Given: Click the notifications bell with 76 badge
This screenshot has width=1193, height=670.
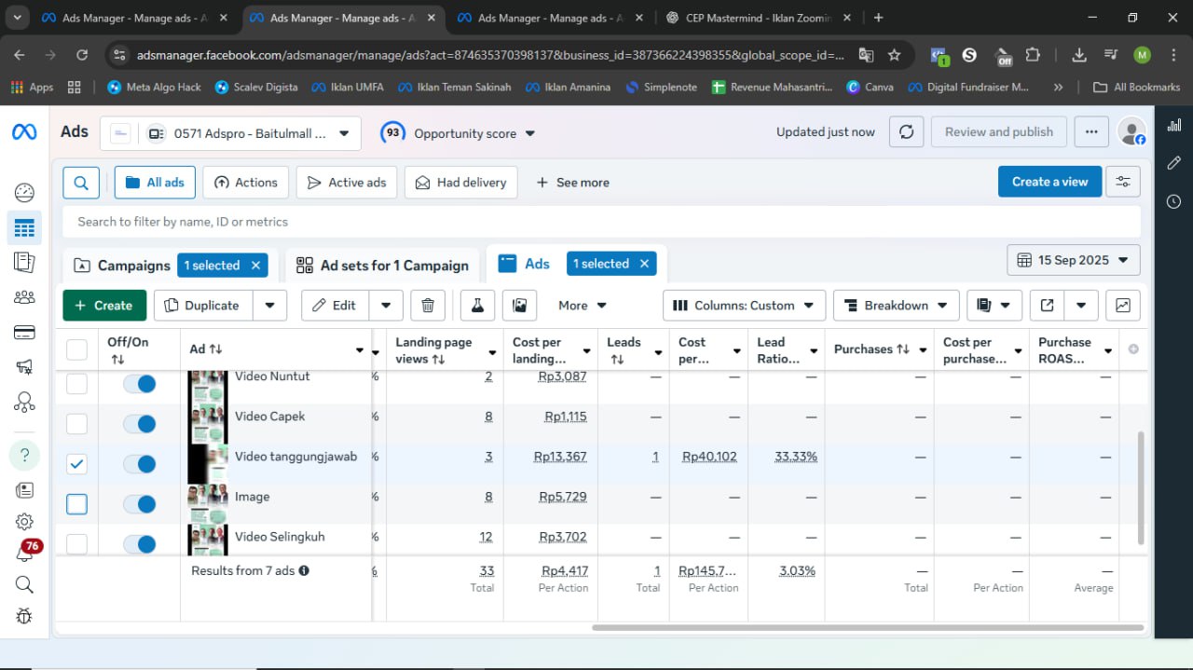Looking at the screenshot, I should tap(24, 553).
